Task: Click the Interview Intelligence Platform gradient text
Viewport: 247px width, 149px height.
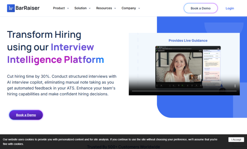Action: 55,53
